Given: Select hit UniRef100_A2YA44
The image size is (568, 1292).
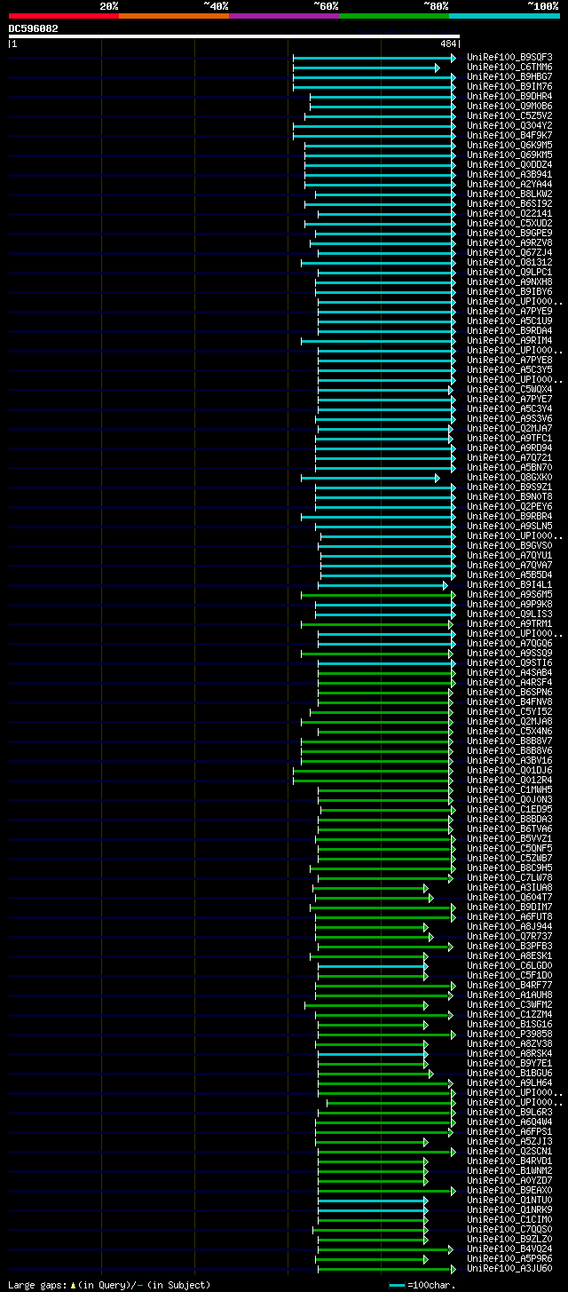Looking at the screenshot, I should (509, 185).
